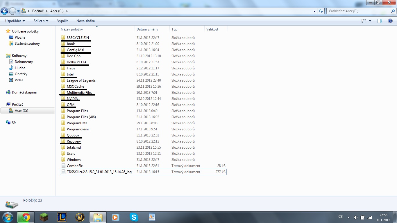Click the Dolby PCEE4 folder name
The width and height of the screenshot is (397, 223).
tap(76, 62)
